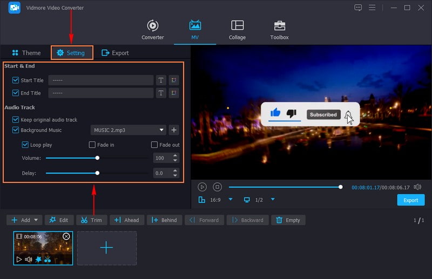Expand the 1/2 screen display dropdown

tap(273, 200)
